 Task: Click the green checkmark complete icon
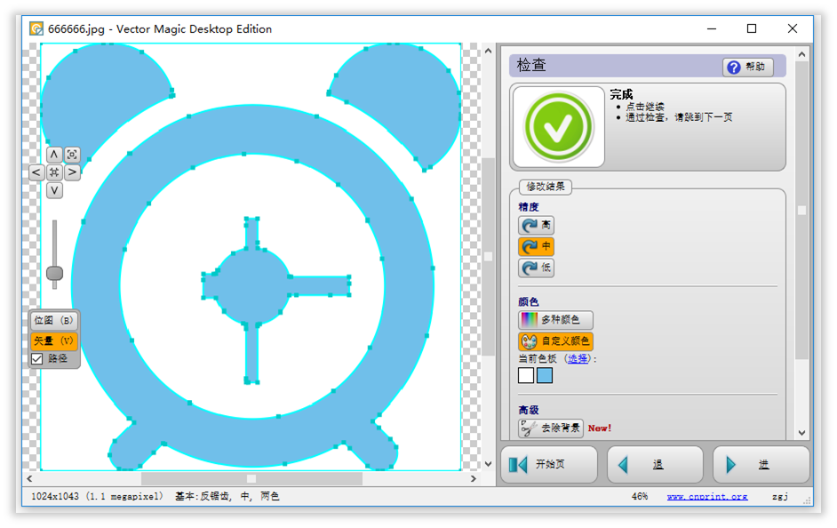point(558,127)
